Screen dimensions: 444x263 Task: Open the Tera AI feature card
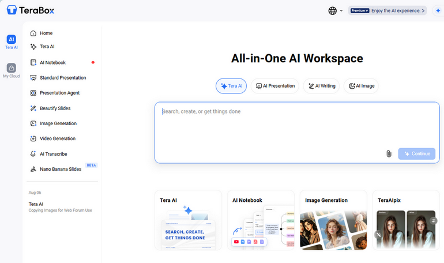pyautogui.click(x=189, y=220)
